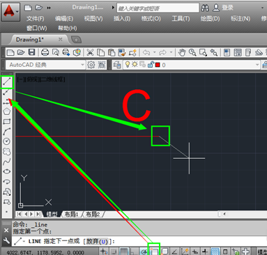Open the AutoCAD application menu button
Viewport: 267px width, 255px height.
pyautogui.click(x=10, y=12)
